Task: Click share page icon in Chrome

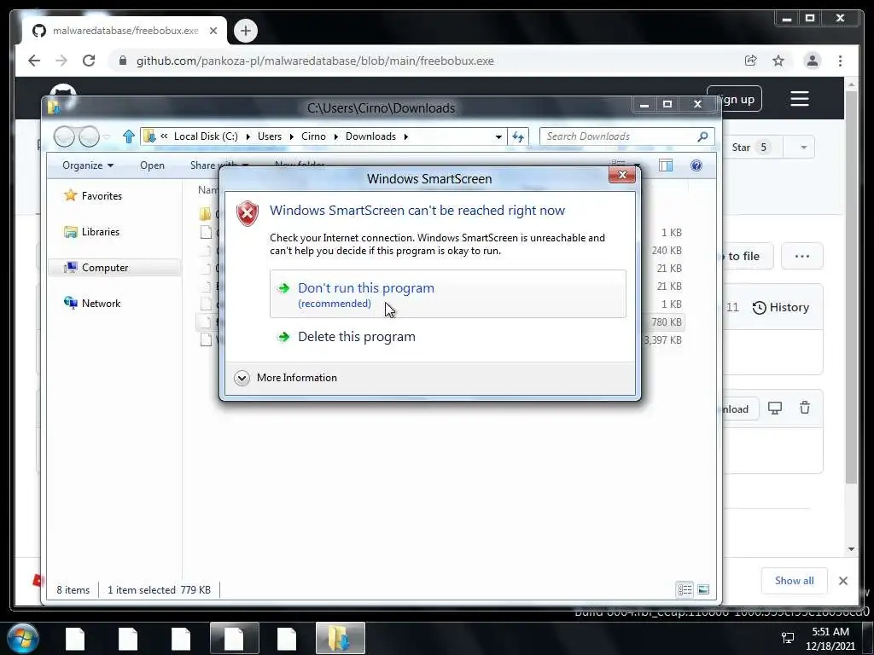Action: [751, 61]
